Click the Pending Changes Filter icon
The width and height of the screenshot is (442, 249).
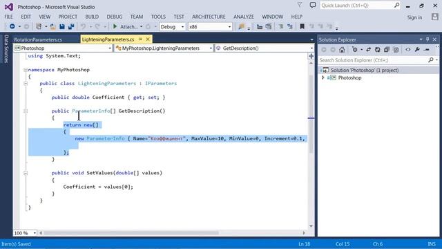point(354,50)
